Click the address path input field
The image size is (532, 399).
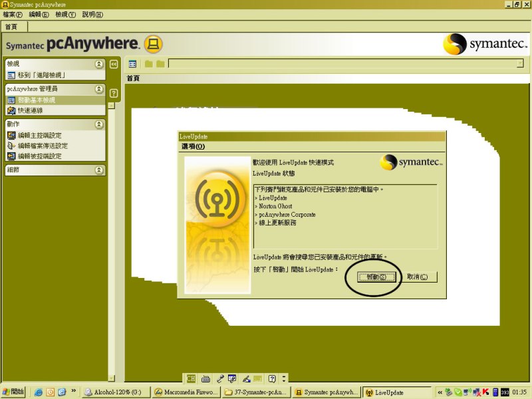click(x=342, y=63)
